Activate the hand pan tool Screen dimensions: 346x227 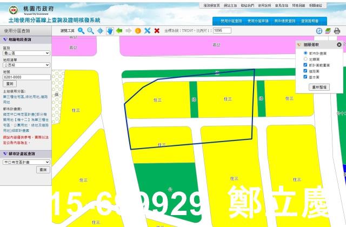coord(109,31)
